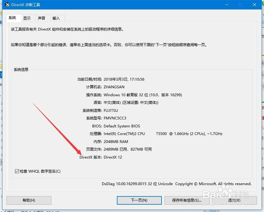
Task: Click the 帮助(H) button
Action: (x=29, y=200)
